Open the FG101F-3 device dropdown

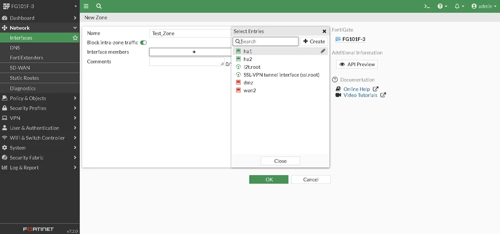tap(40, 6)
